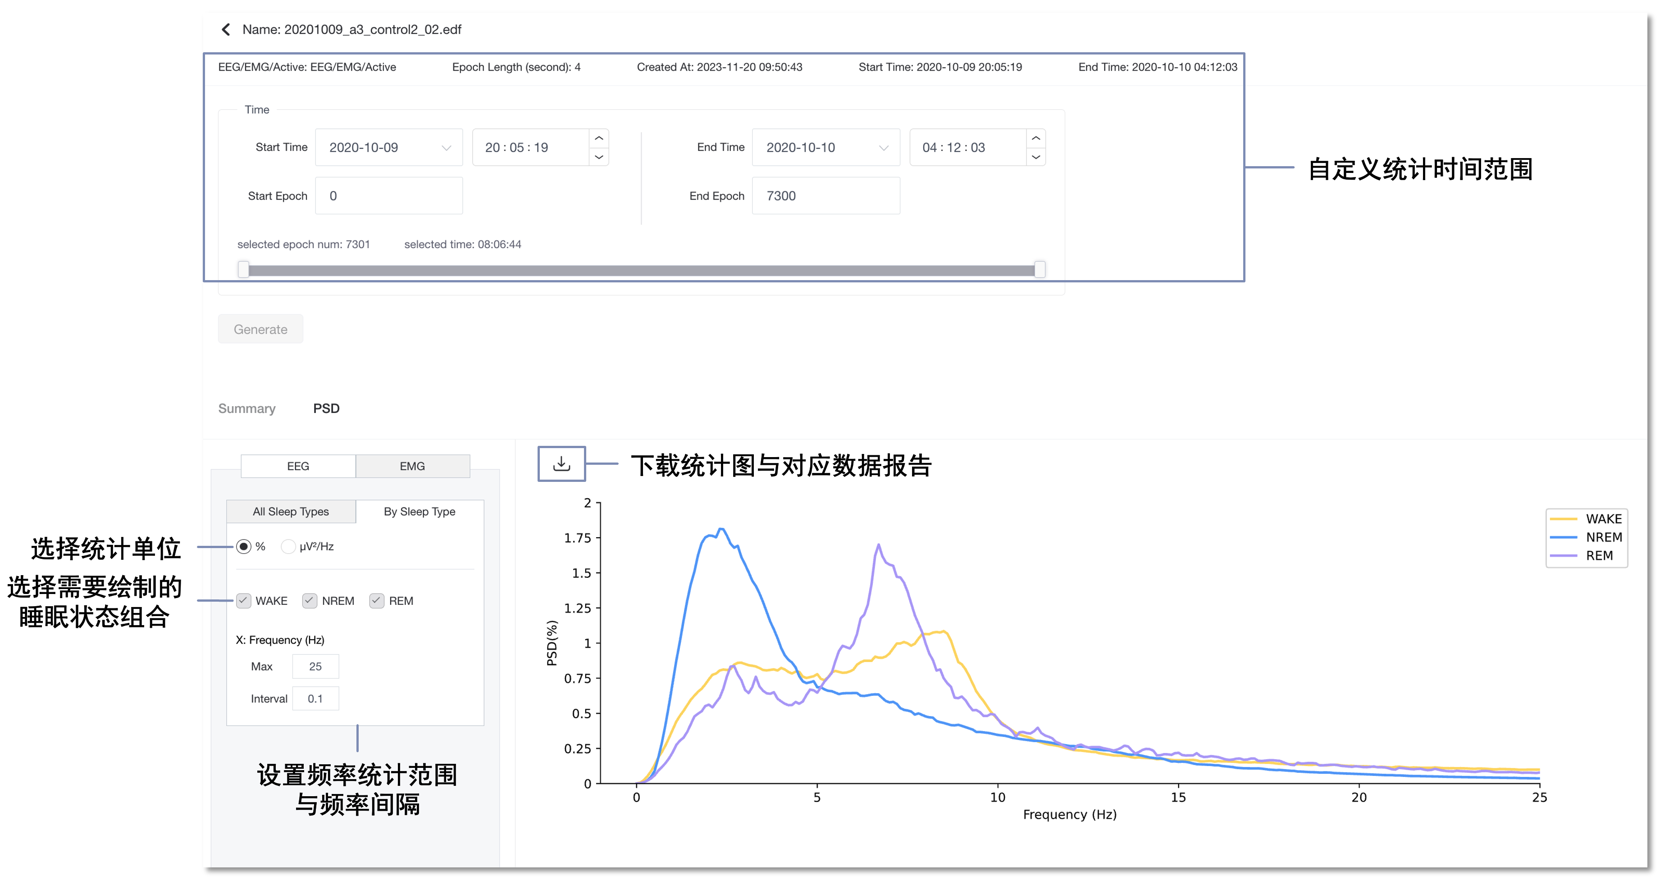The height and width of the screenshot is (880, 1660).
Task: Select NREM in the chart legend
Action: [1604, 536]
